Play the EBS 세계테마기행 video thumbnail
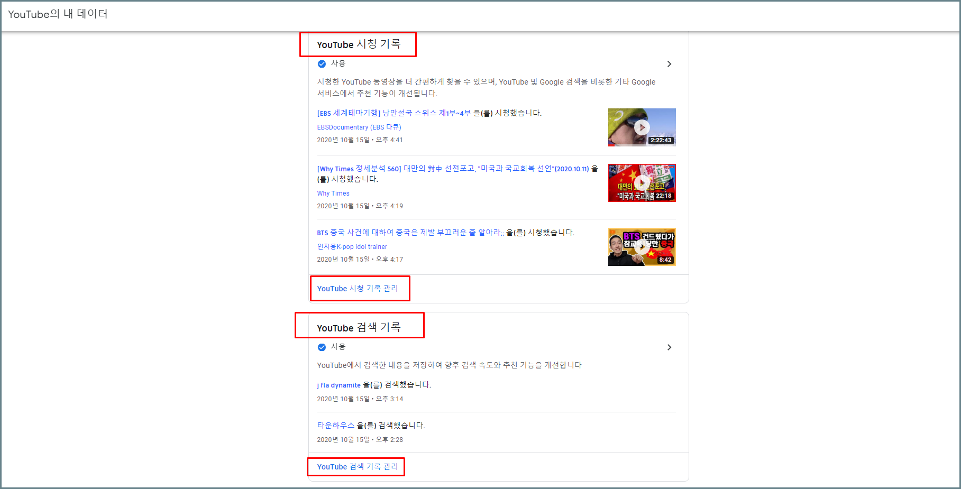This screenshot has height=489, width=961. click(642, 127)
